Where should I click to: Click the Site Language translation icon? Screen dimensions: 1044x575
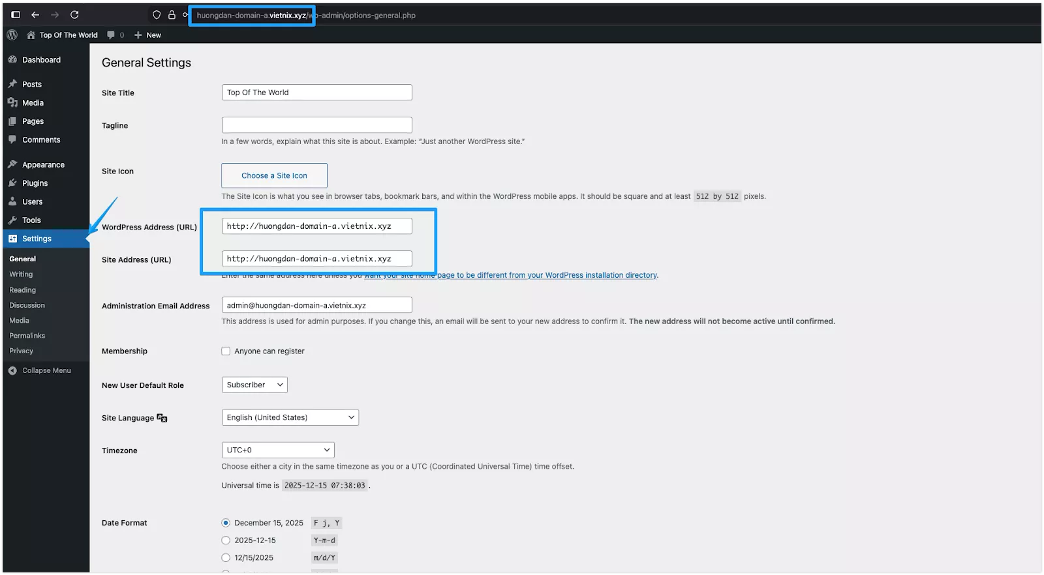[x=162, y=418]
